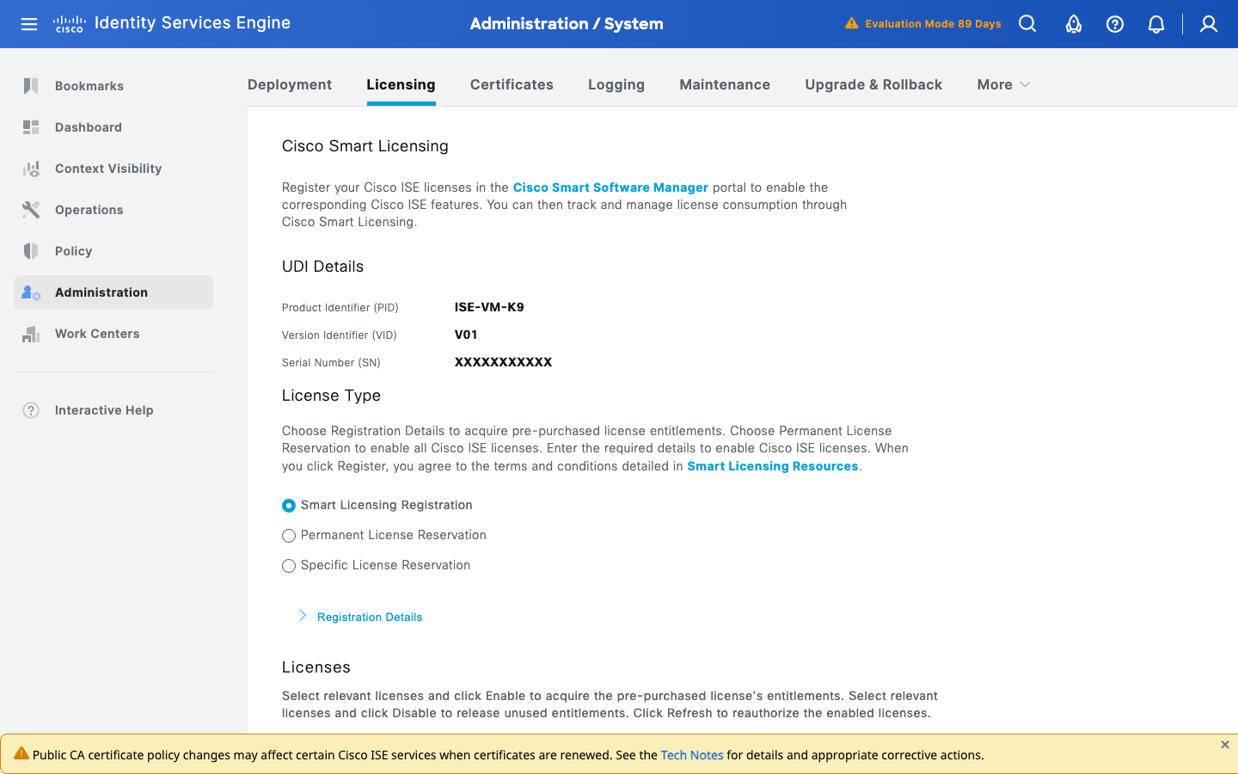The image size is (1238, 774).
Task: Switch to the Maintenance tab
Action: coord(725,84)
